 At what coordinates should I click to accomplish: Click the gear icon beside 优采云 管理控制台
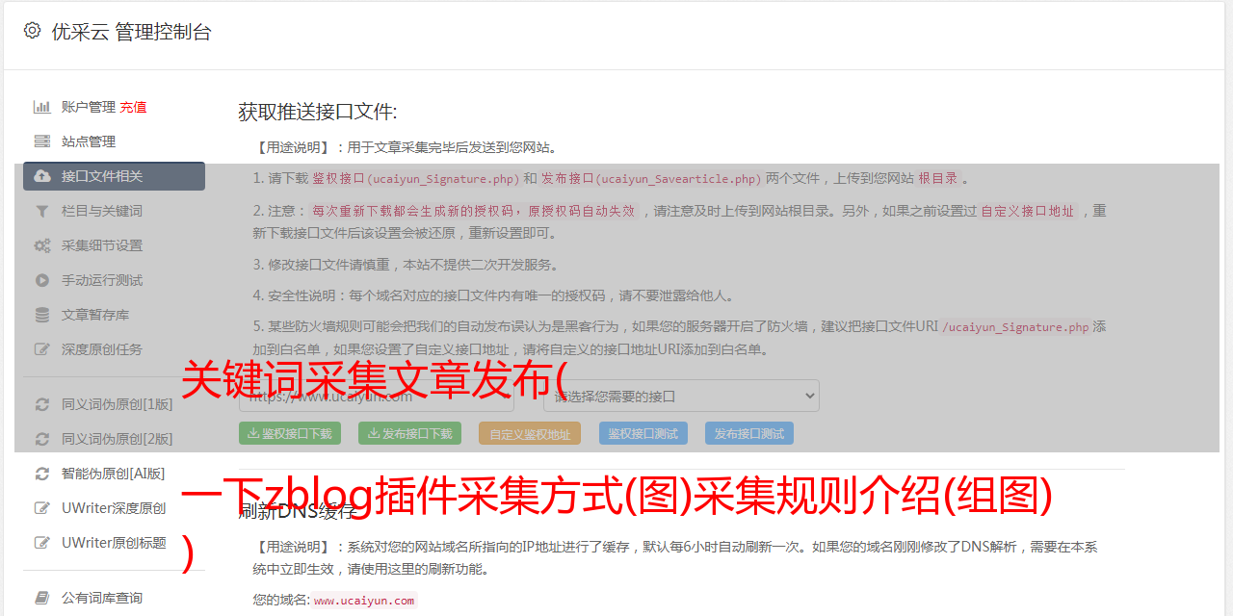[x=32, y=31]
